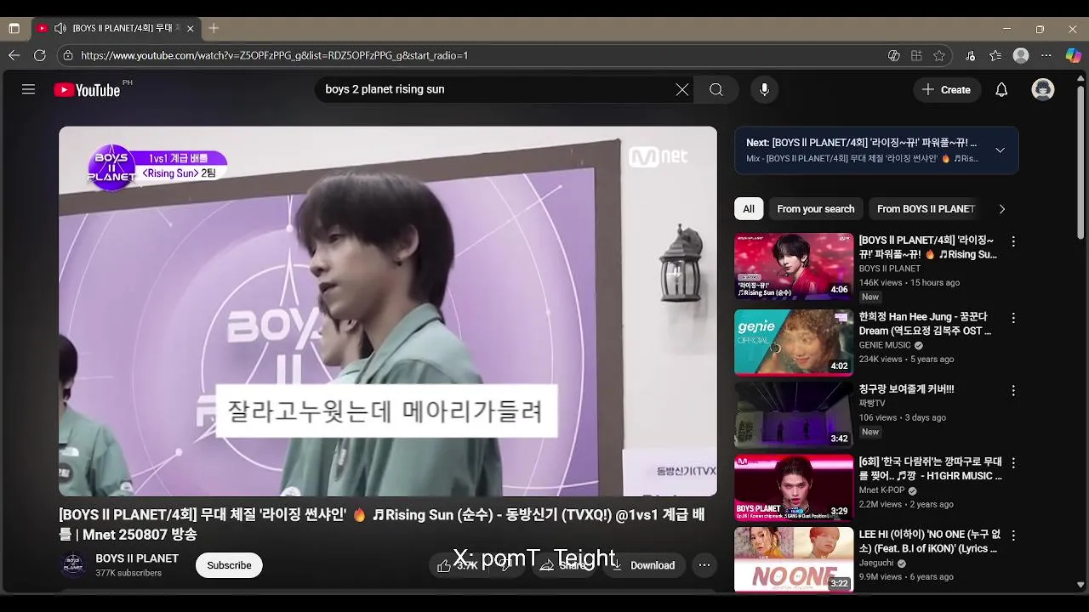This screenshot has width=1089, height=612.
Task: Select the All filter chip
Action: pyautogui.click(x=749, y=209)
